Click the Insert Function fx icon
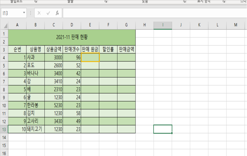Screen dimensions: 247x156 coord(57,13)
